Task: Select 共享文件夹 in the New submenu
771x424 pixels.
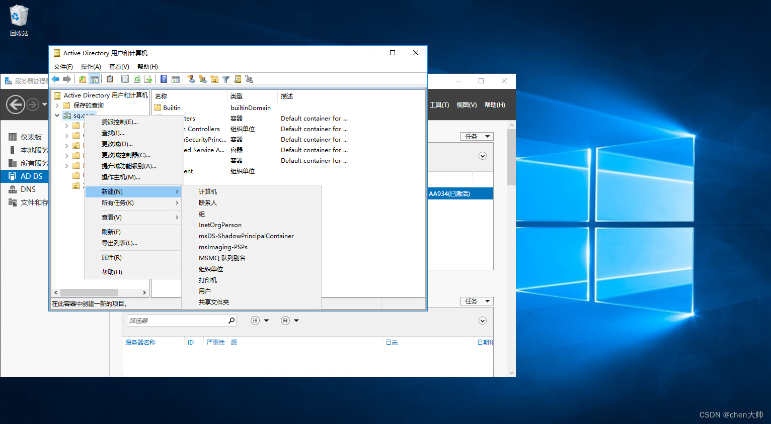Action: click(x=252, y=302)
